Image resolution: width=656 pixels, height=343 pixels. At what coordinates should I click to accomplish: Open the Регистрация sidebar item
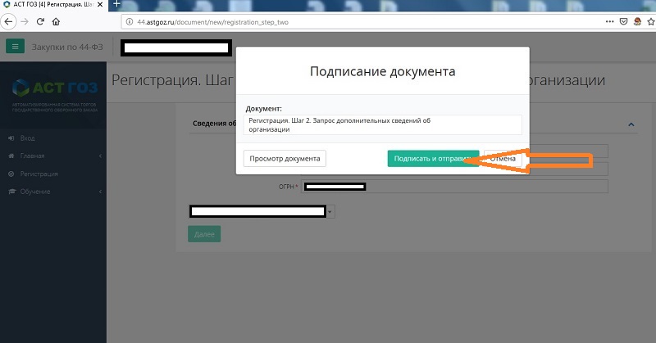pos(39,174)
